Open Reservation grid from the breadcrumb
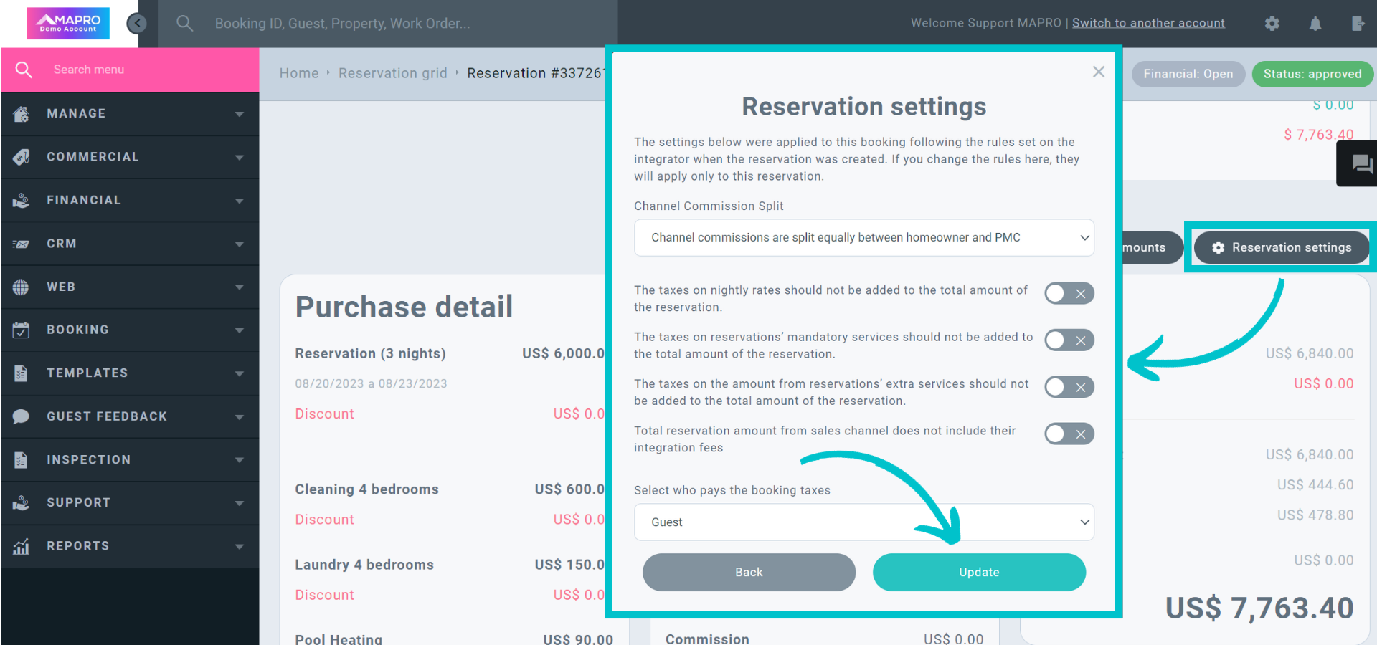This screenshot has height=645, width=1377. coord(392,72)
